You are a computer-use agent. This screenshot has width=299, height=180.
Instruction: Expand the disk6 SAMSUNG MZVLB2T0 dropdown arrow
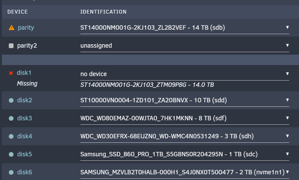coord(287,172)
